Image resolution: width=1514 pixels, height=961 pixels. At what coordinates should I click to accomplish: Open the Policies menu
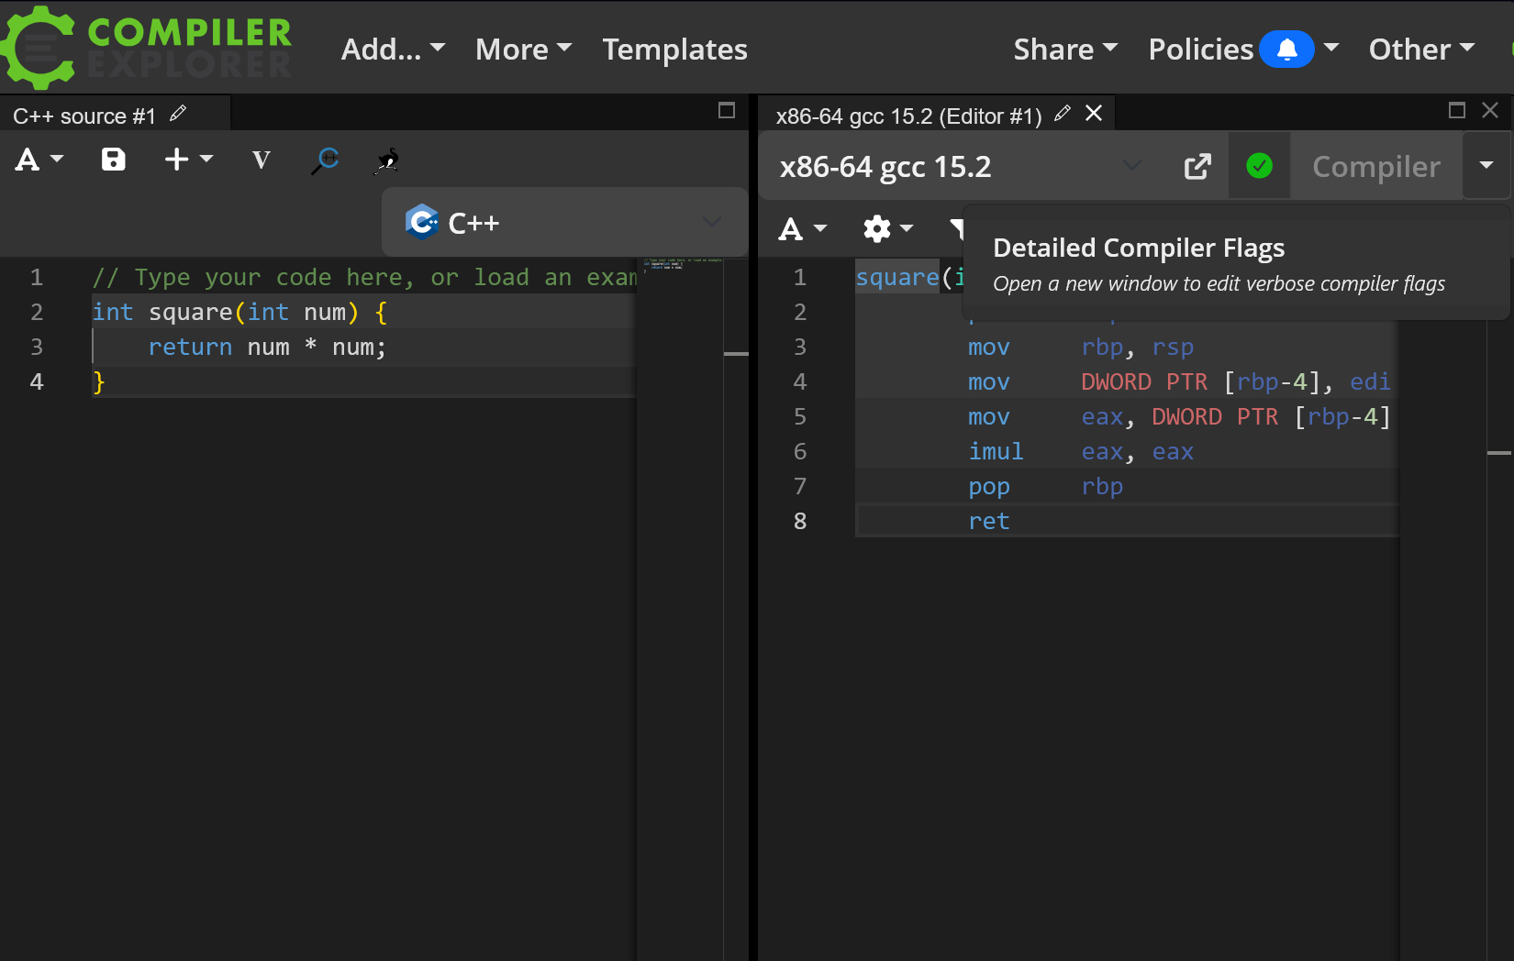(x=1200, y=49)
